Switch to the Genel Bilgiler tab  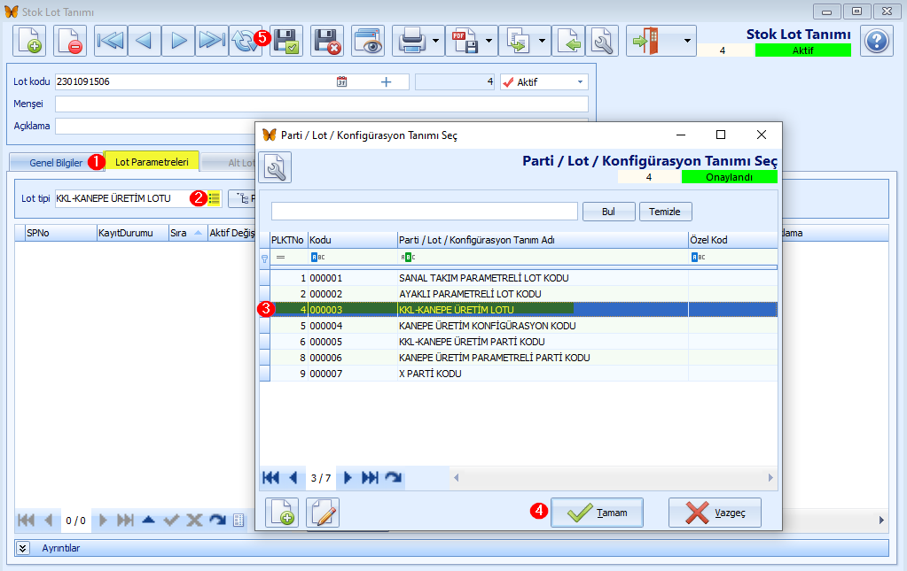(x=56, y=163)
